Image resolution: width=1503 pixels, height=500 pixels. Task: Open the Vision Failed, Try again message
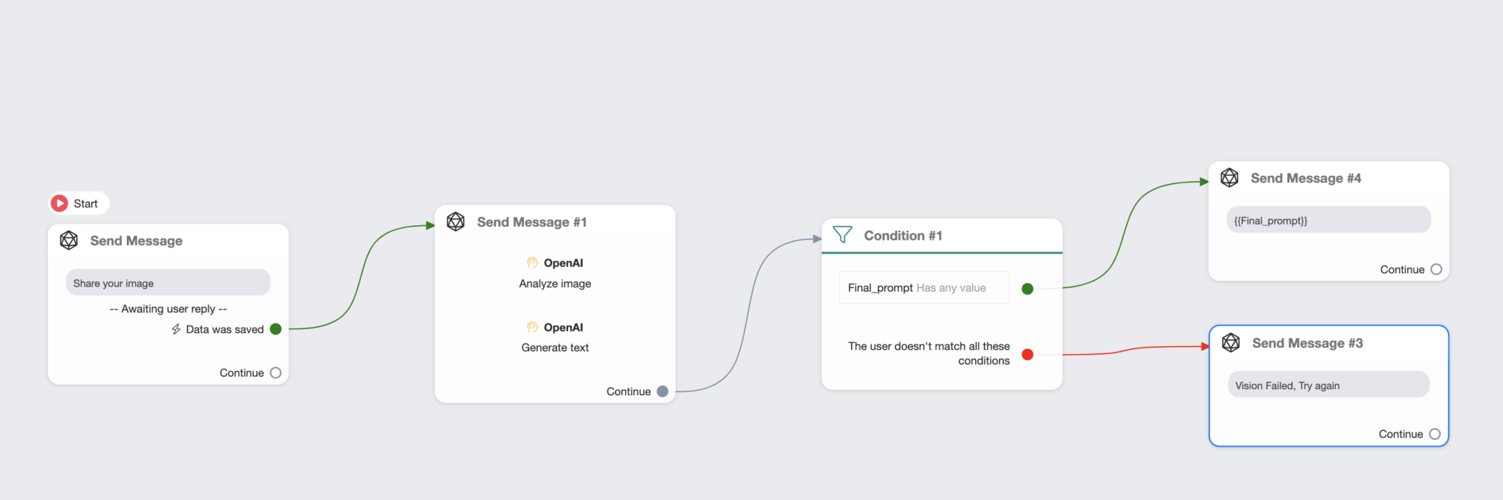[1328, 385]
